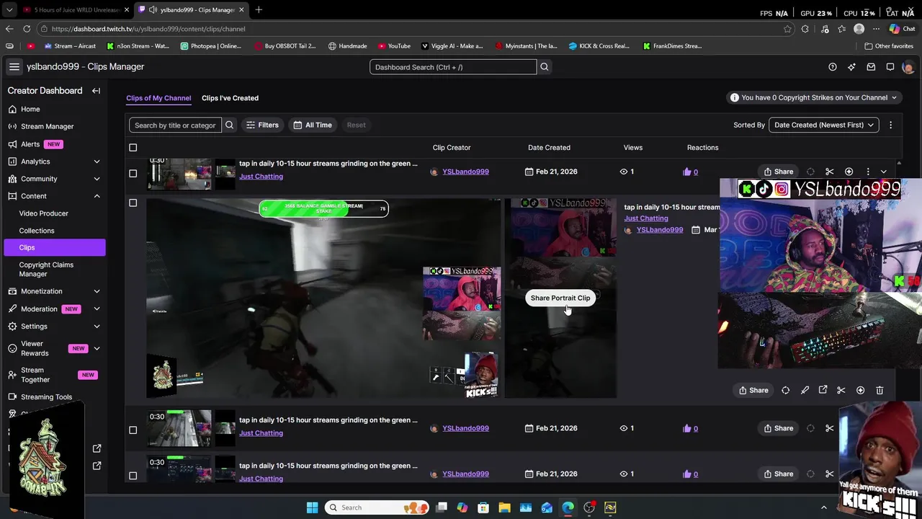Click the Dashboard Search input field
922x519 pixels.
tap(453, 67)
